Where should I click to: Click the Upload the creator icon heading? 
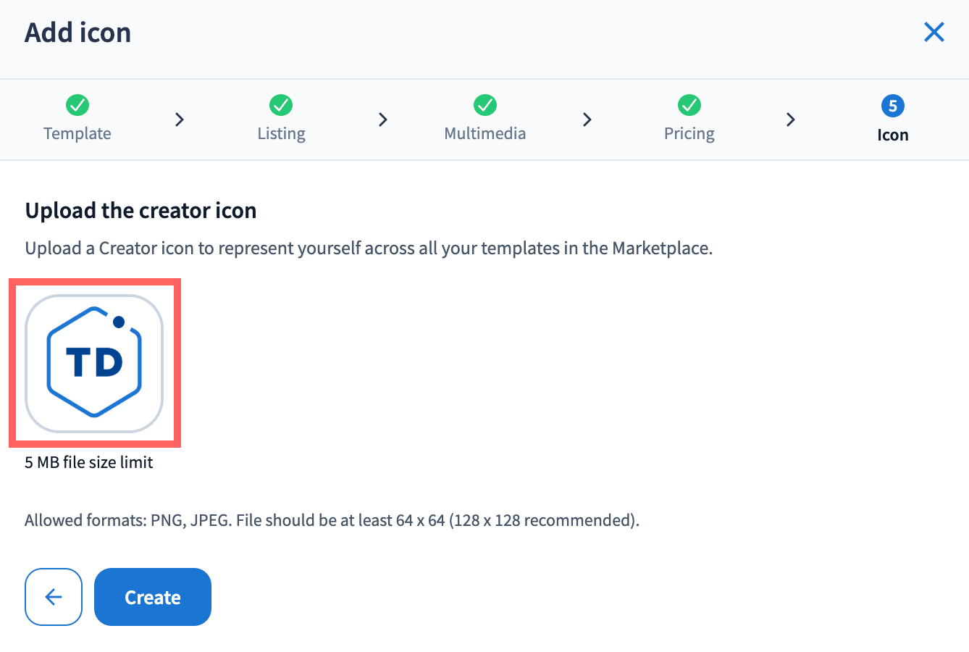140,210
